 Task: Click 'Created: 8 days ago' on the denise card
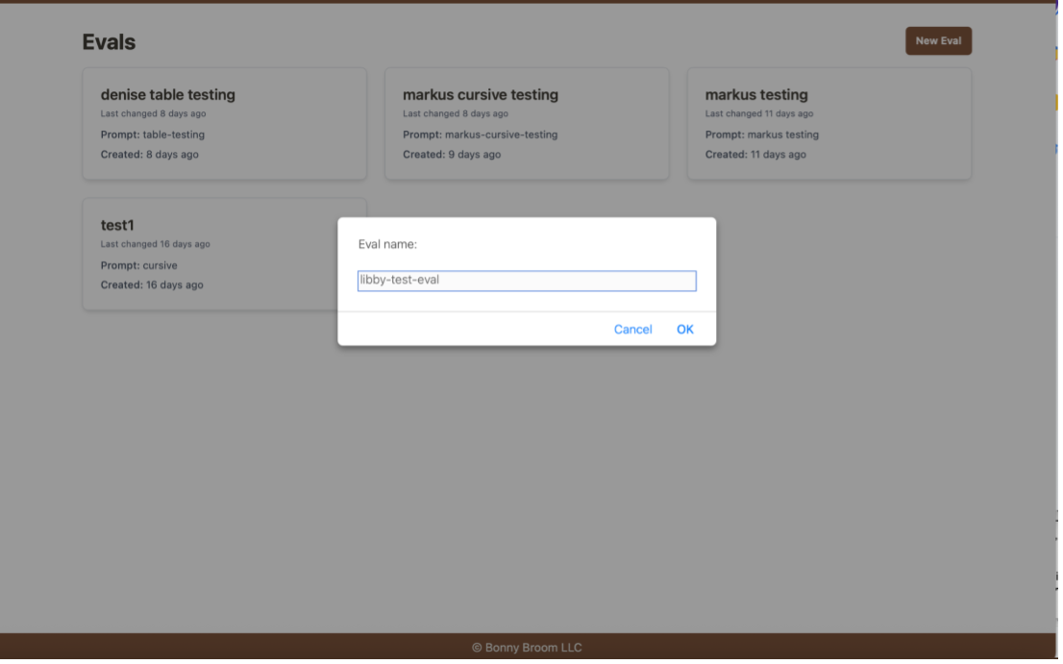click(x=149, y=155)
